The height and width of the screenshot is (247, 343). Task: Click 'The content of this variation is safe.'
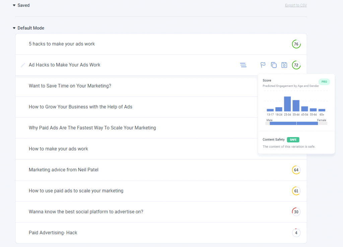(289, 146)
